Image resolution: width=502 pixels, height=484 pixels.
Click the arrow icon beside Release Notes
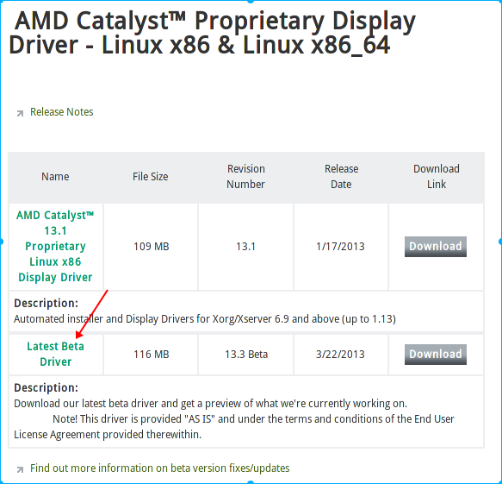(x=20, y=113)
